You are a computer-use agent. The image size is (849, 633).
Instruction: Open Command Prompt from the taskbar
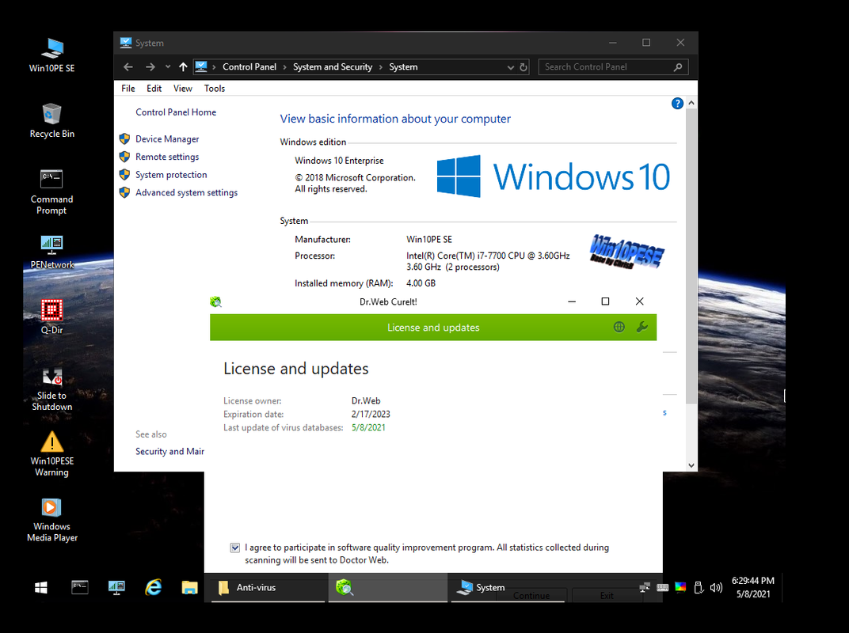[79, 588]
